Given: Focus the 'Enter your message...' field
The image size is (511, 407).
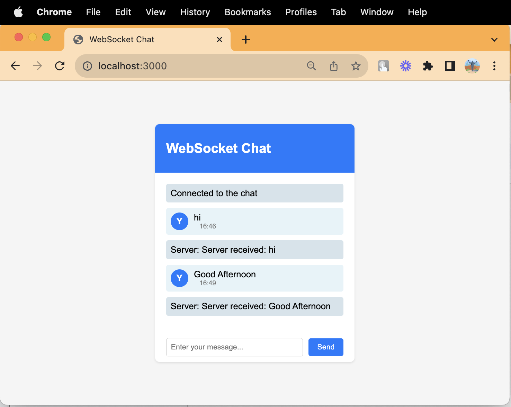Looking at the screenshot, I should pyautogui.click(x=234, y=347).
